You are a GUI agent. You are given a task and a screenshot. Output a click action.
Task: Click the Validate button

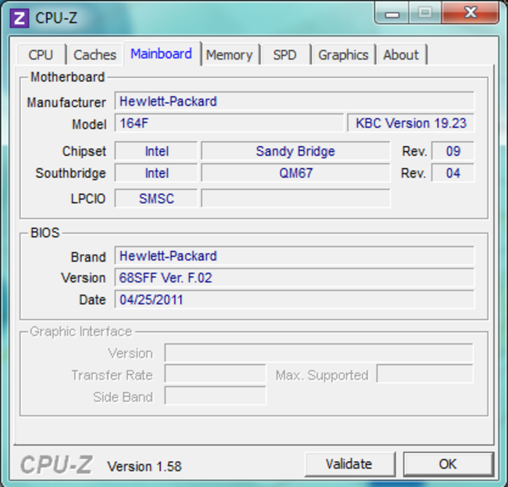349,464
